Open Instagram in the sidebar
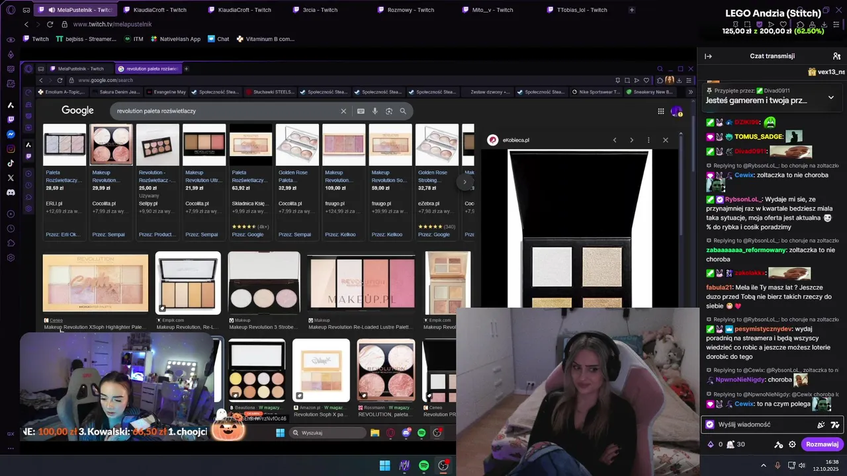This screenshot has height=476, width=847. 11,149
